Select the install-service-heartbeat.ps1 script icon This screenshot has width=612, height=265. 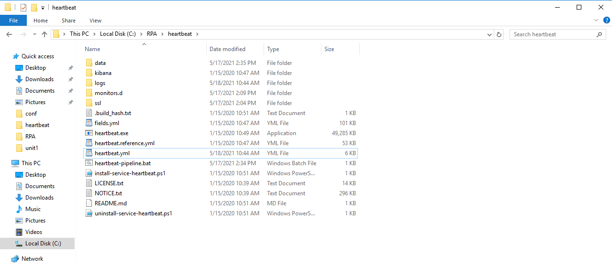tap(89, 173)
